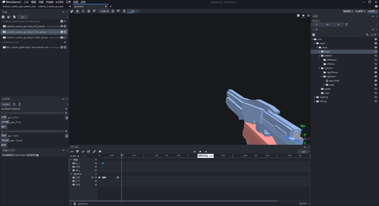Select the tutorial_custom_gun.hold_first_person animation
This screenshot has height=206, width=379.
(x=26, y=26)
